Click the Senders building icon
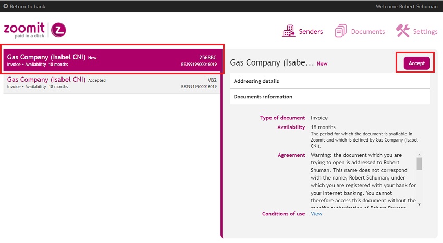This screenshot has height=243, width=443. point(288,31)
